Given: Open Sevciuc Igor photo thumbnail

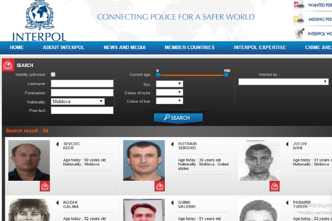Looking at the screenshot, I should [29, 160].
